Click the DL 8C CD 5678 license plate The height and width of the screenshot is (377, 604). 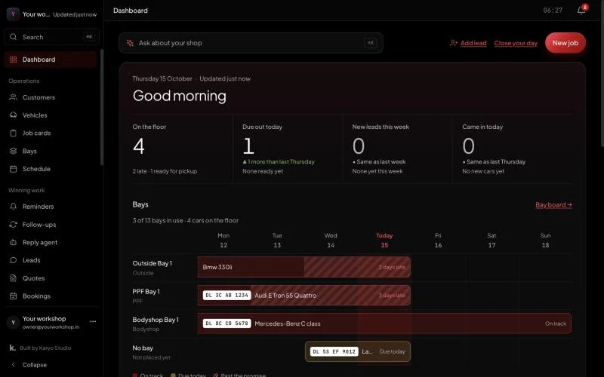pos(227,323)
